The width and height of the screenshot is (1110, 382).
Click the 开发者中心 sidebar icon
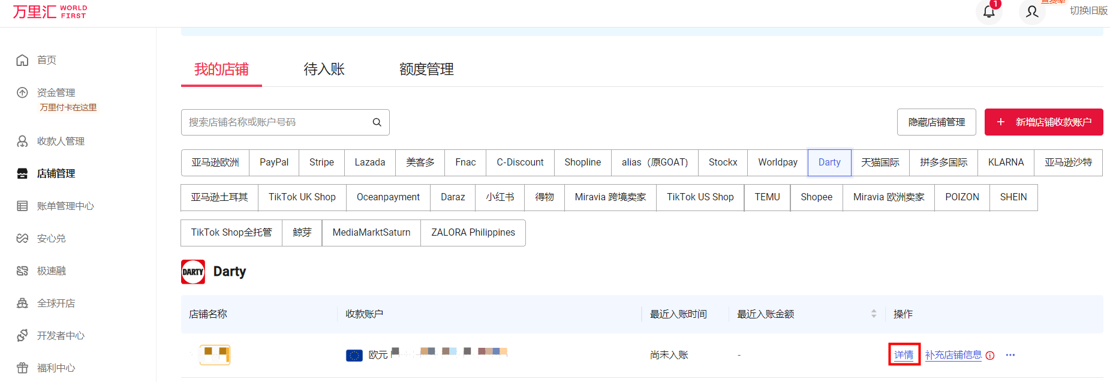[x=22, y=335]
